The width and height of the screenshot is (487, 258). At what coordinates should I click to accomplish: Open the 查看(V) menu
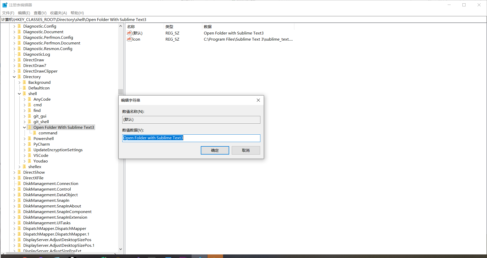coord(40,13)
